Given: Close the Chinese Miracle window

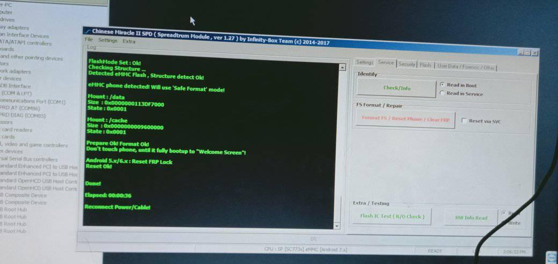Looking at the screenshot, I should click(534, 53).
